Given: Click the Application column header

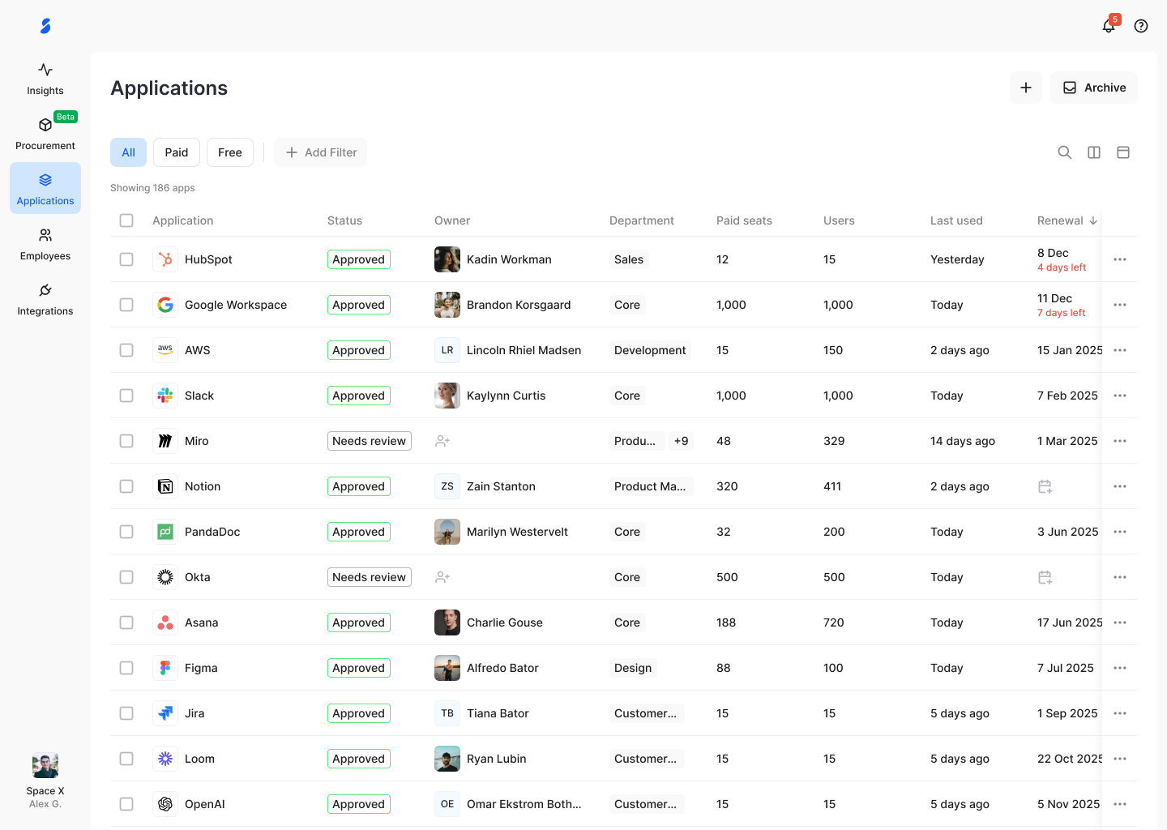Looking at the screenshot, I should 183,220.
